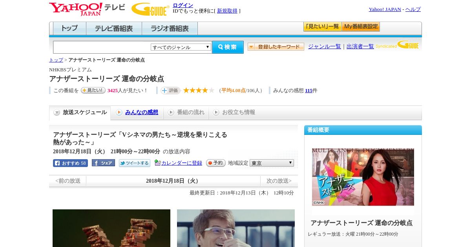
Task: Click the アナザーストーリーズ program banner image
Action: tap(363, 177)
